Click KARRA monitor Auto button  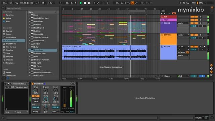(183, 52)
